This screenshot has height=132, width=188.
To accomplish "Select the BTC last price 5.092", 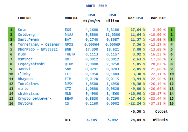I will [113, 120].
